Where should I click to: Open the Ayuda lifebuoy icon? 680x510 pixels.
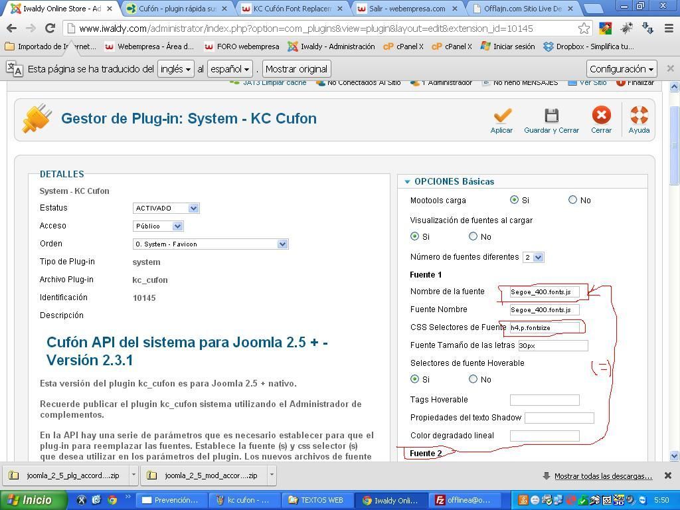pyautogui.click(x=639, y=116)
